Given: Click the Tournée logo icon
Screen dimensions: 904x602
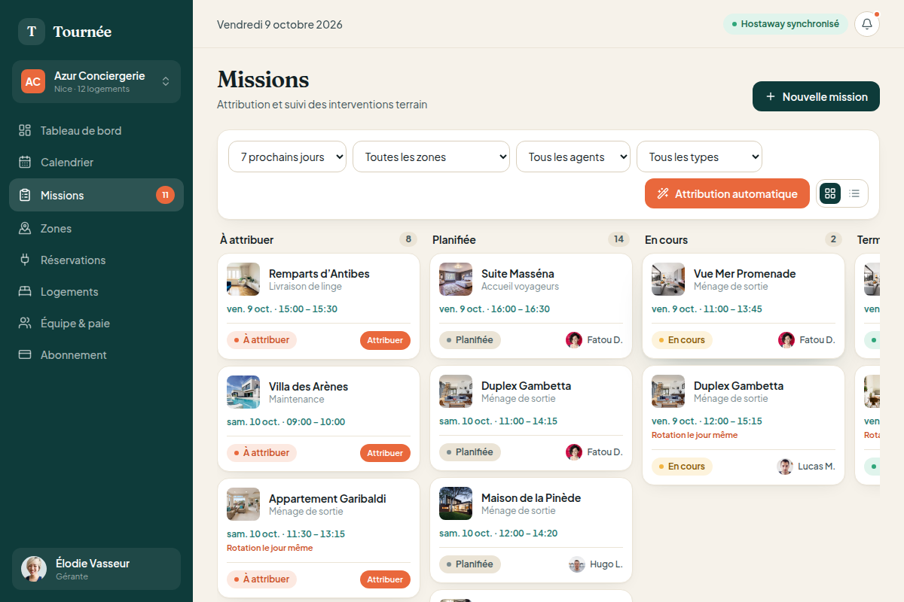Looking at the screenshot, I should click(x=32, y=32).
